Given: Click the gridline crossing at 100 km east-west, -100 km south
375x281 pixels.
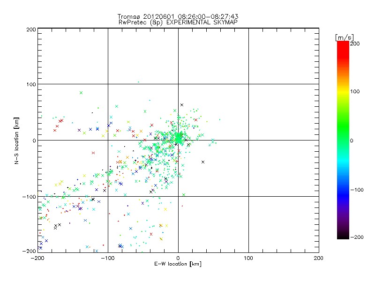Looking at the screenshot, I should (248, 196).
